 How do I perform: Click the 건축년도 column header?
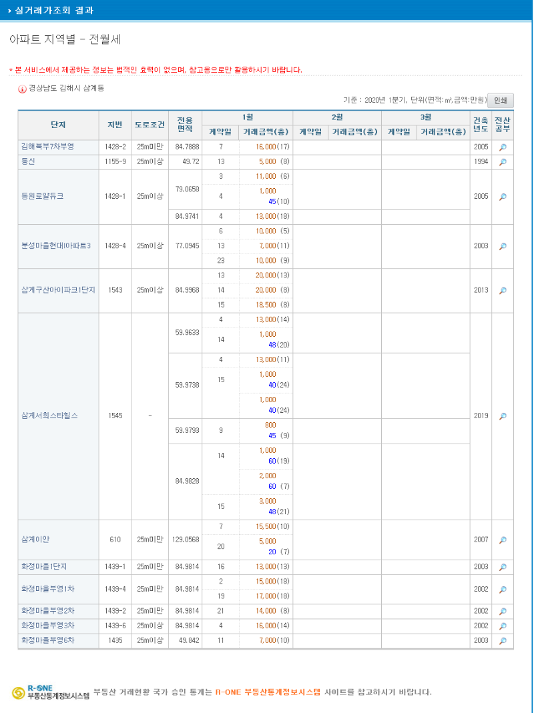click(x=481, y=125)
